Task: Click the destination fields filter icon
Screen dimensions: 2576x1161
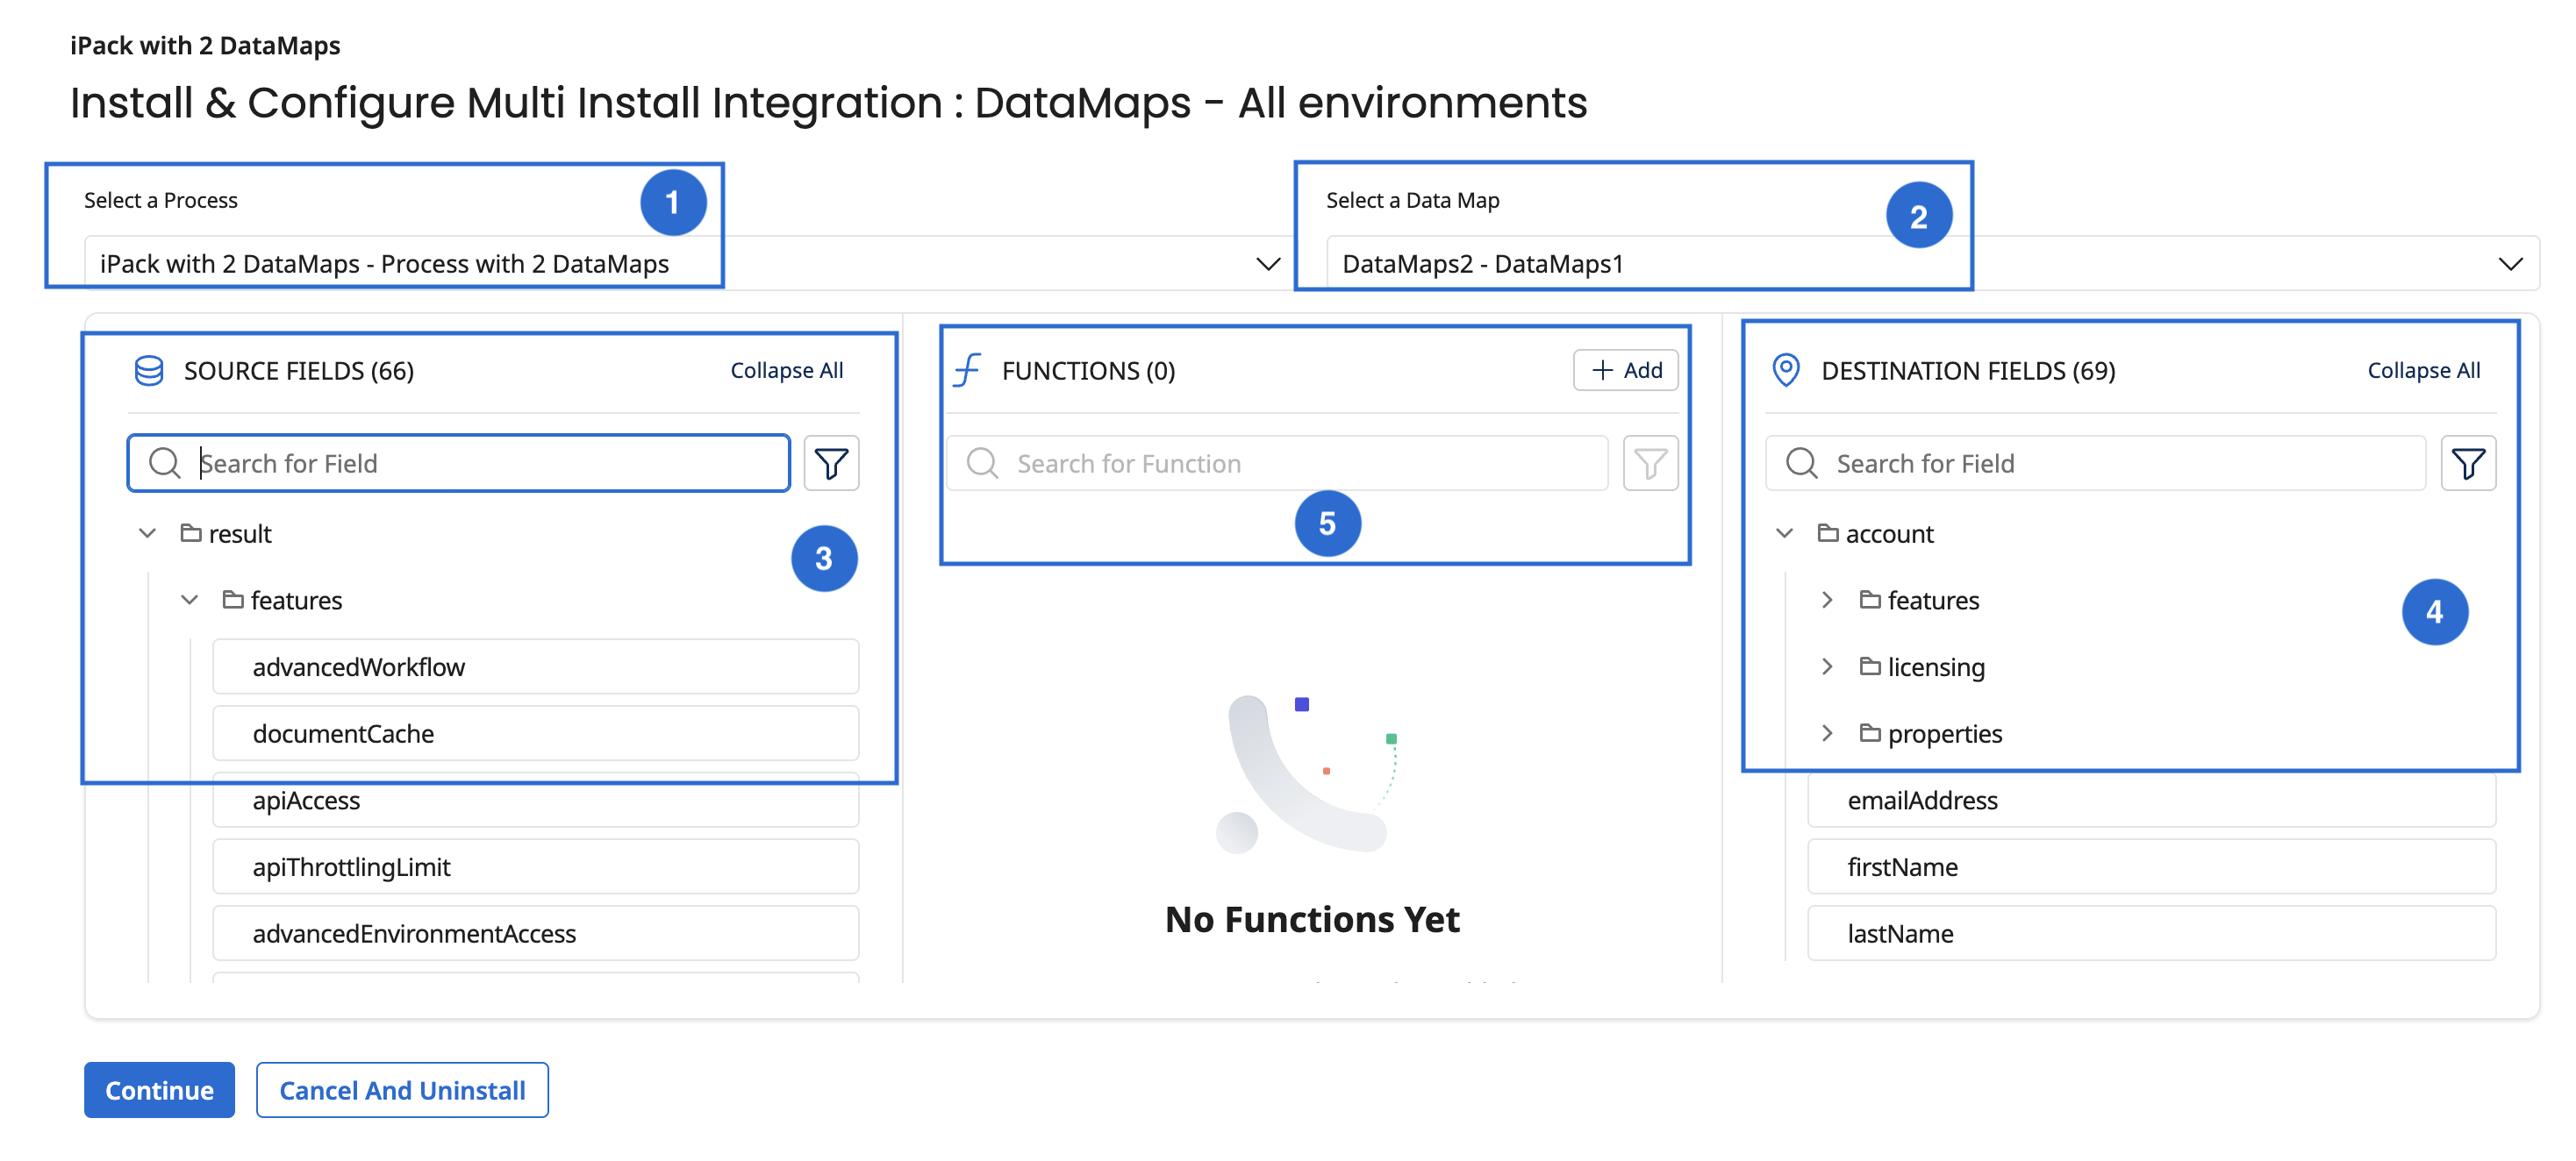Action: 2467,463
